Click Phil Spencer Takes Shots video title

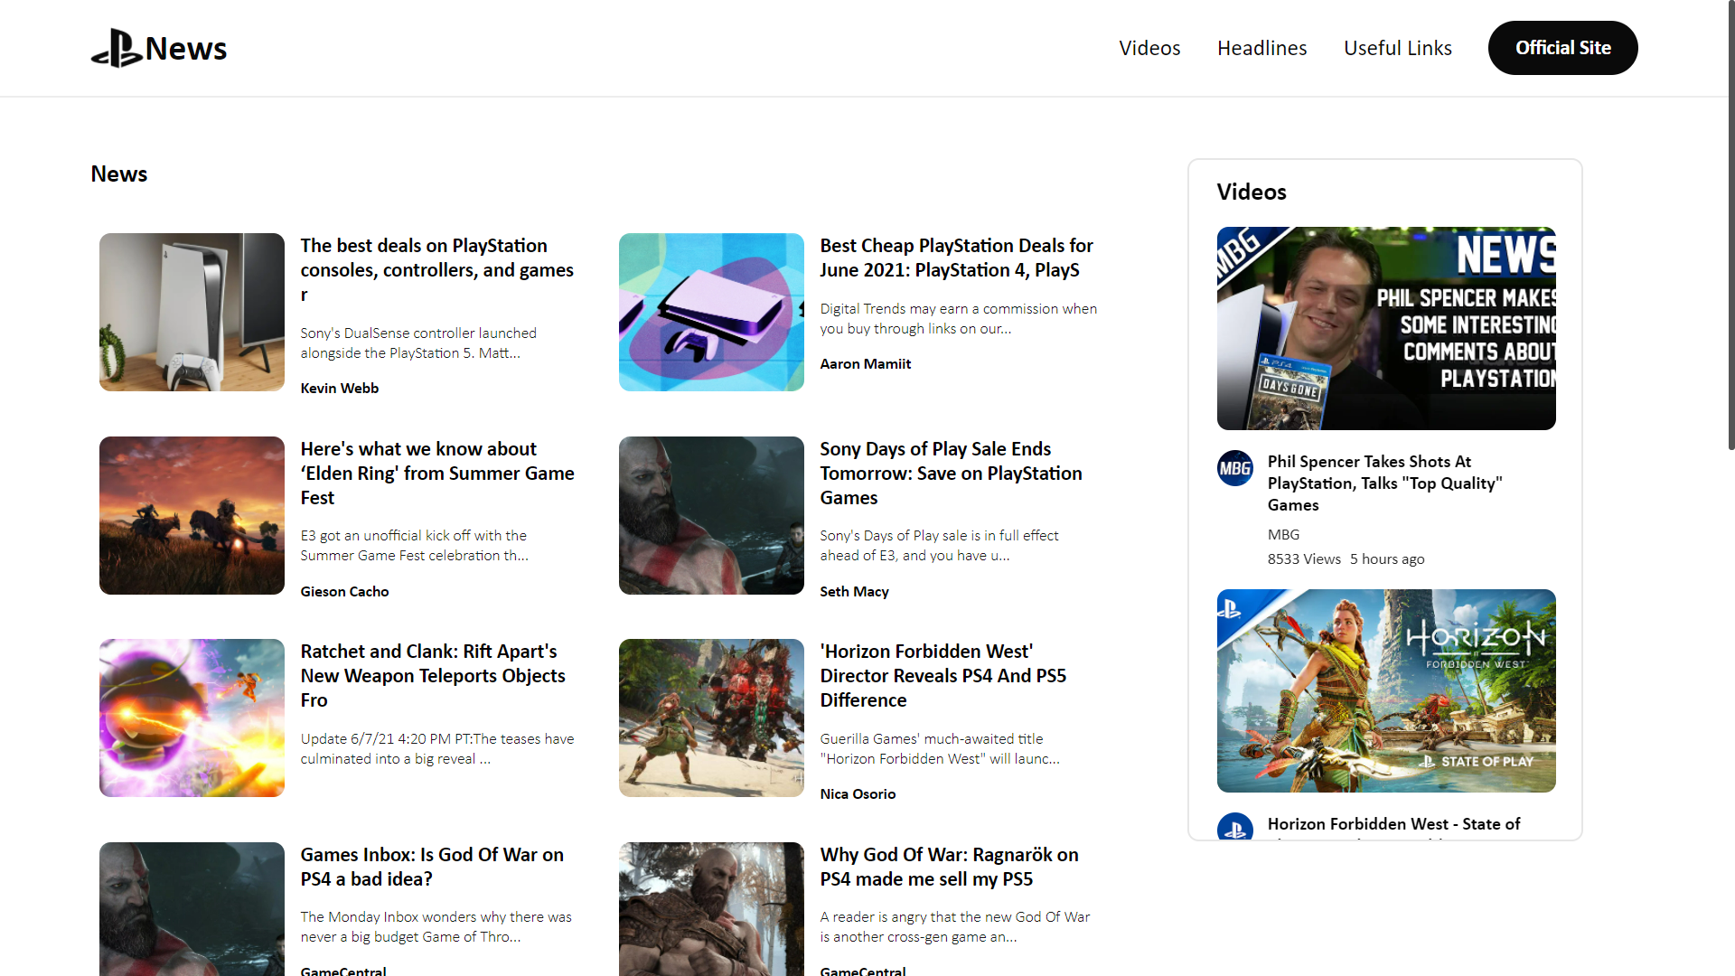pos(1383,483)
